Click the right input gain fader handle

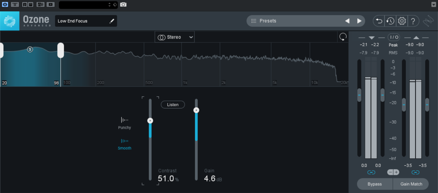382,95
